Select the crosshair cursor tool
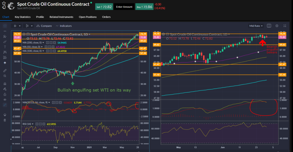Image resolution: width=293 pixels, height=152 pixels. point(5,26)
